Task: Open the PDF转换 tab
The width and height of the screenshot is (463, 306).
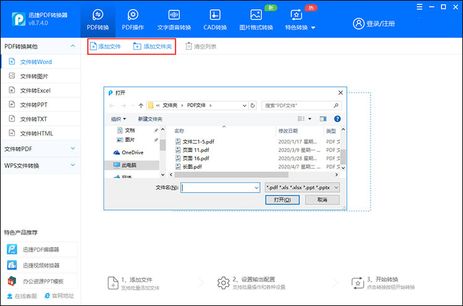Action: 98,20
